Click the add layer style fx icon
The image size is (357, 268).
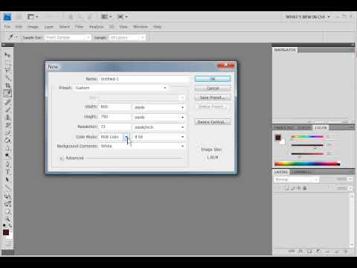pos(300,252)
